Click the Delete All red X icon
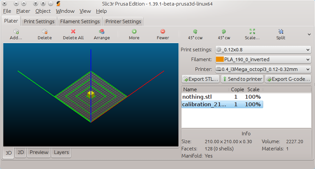 click(73, 31)
